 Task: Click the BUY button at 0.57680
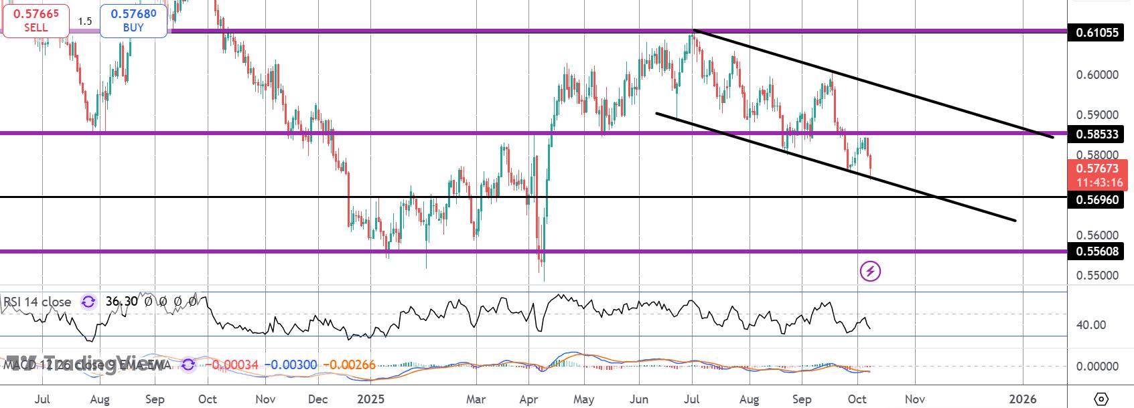pos(133,20)
